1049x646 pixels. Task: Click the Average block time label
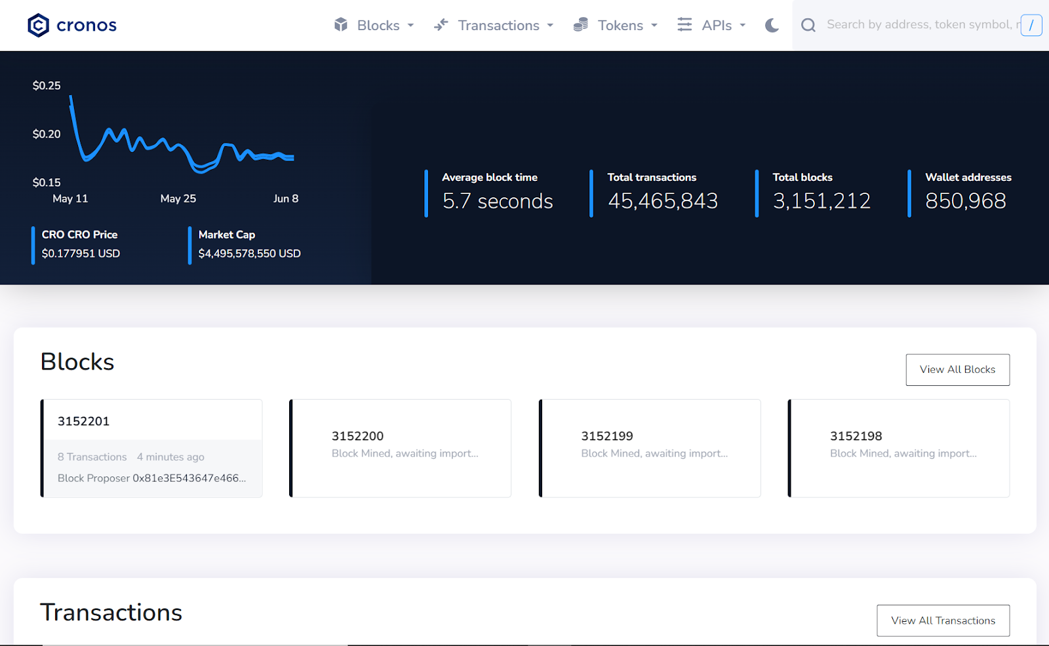[490, 178]
